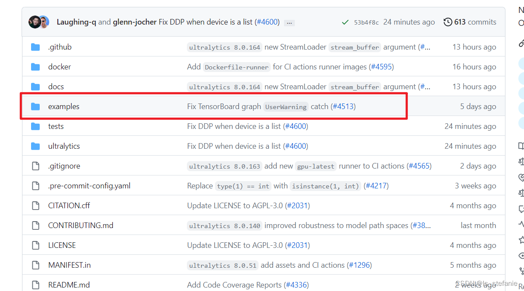The image size is (524, 291).
Task: Open the .github folder
Action: click(60, 47)
